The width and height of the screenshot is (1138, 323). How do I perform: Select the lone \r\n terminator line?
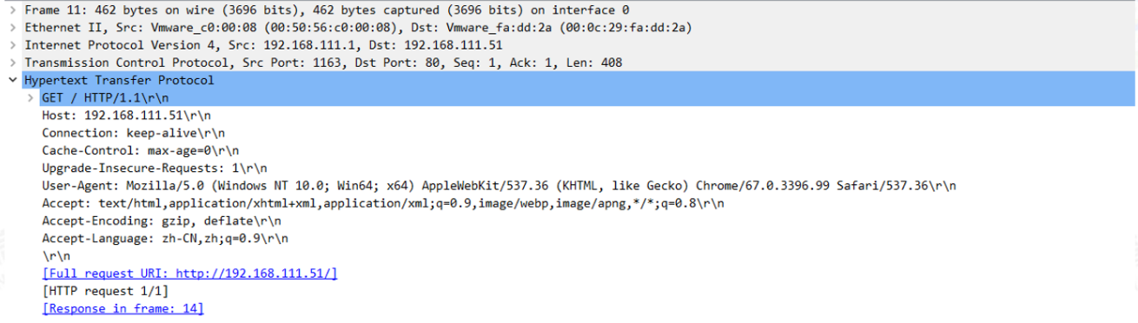tap(56, 256)
